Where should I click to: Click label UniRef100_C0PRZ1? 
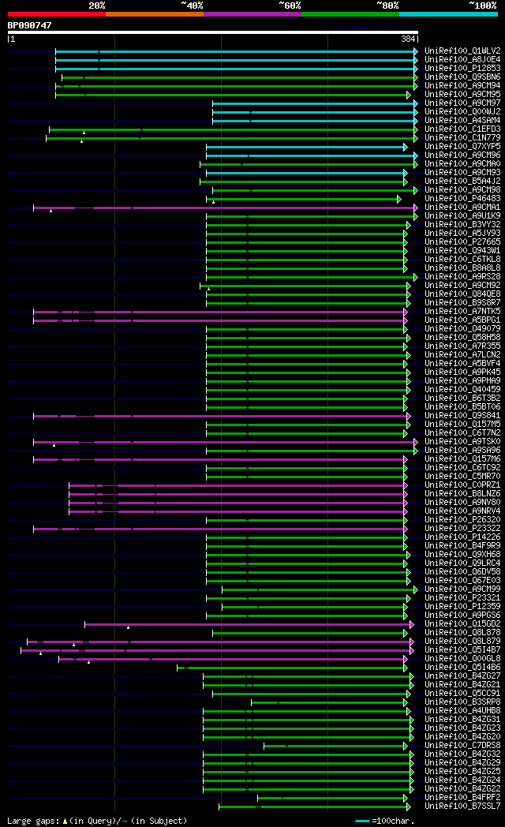click(x=462, y=485)
